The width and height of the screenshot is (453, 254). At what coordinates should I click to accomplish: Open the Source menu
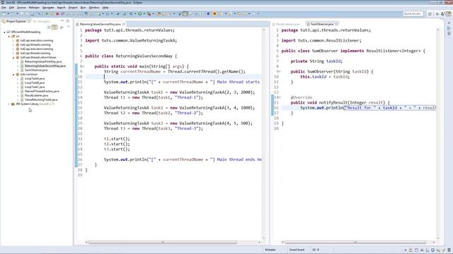[x=21, y=8]
